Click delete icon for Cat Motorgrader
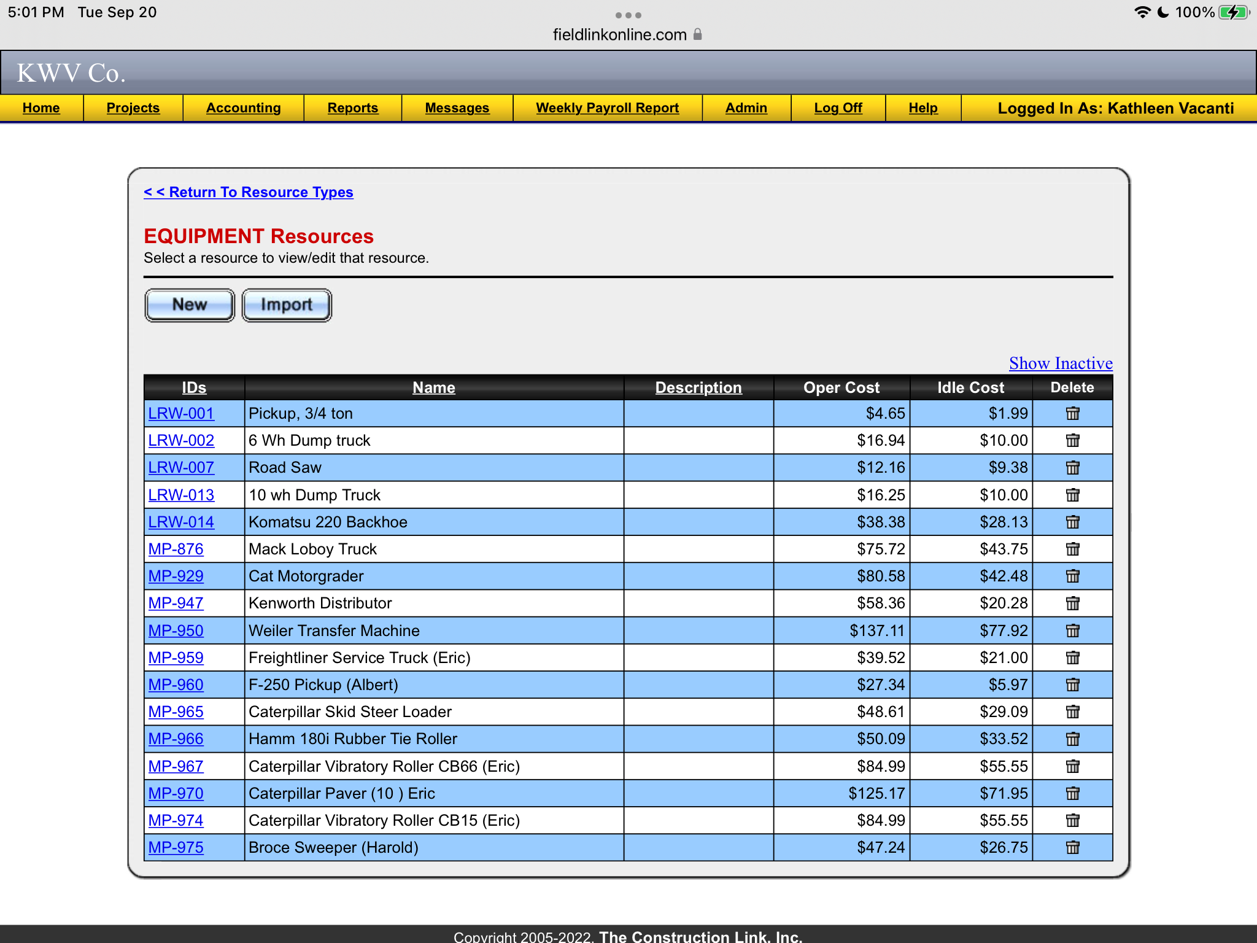Viewport: 1257px width, 943px height. [1073, 575]
